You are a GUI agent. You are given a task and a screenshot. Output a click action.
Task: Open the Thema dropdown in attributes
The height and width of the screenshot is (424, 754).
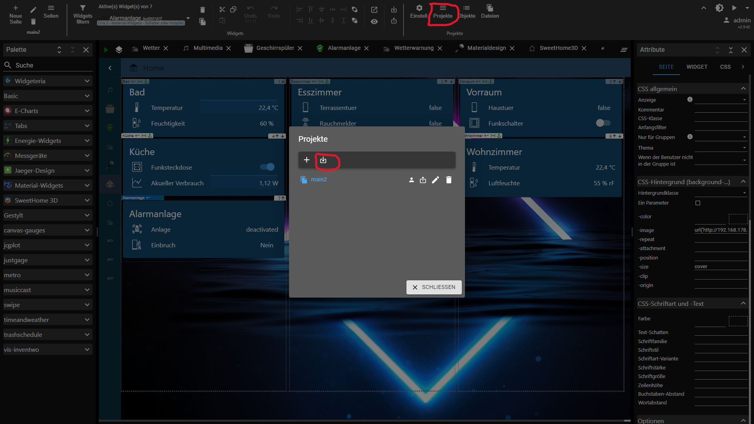click(721, 148)
